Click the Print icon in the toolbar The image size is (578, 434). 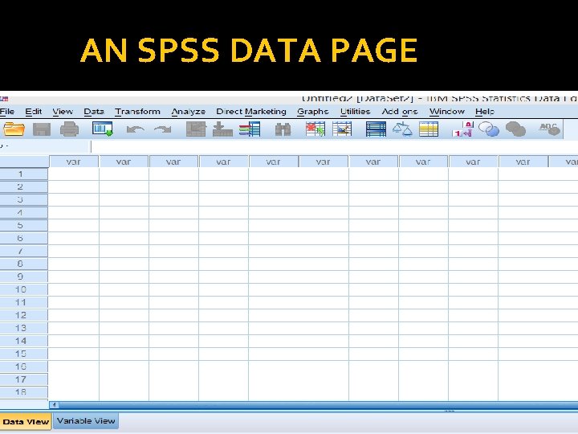[x=69, y=129]
